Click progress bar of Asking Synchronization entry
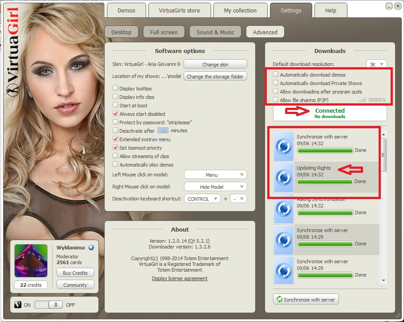This screenshot has width=404, height=322. 325,212
